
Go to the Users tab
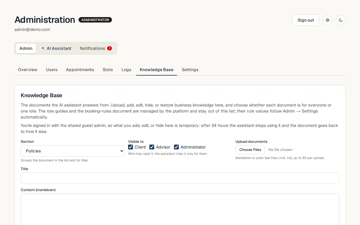point(52,70)
